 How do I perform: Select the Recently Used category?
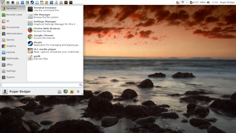[14, 15]
